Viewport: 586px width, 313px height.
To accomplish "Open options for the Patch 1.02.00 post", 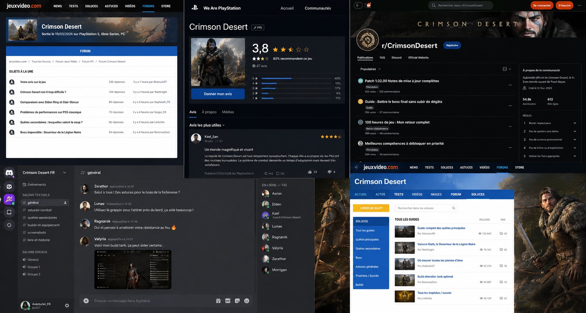I will (510, 85).
